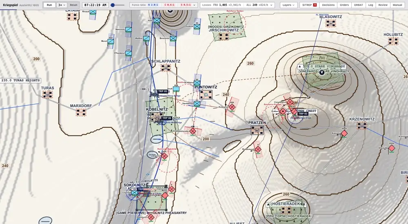Select the St-Hilaire division unit
This screenshot has width=408, height=224.
click(197, 83)
